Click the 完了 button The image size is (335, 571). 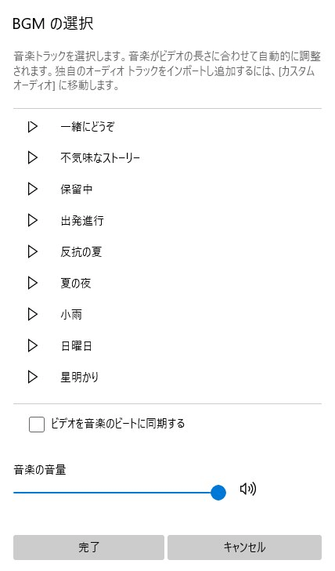click(x=88, y=548)
